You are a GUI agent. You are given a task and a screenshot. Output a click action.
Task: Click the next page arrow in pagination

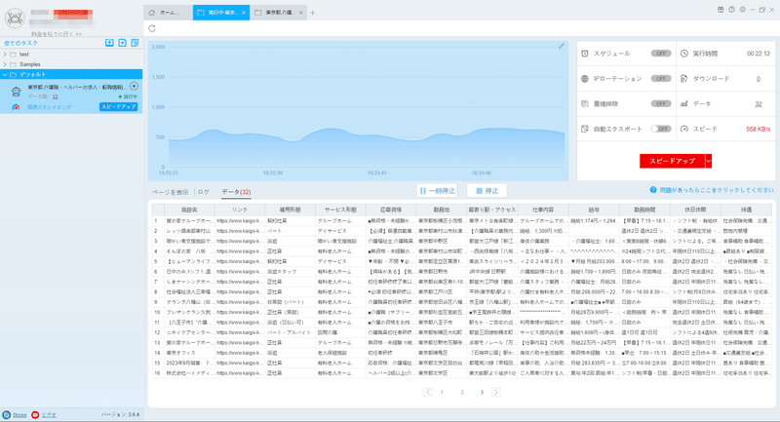coord(496,392)
